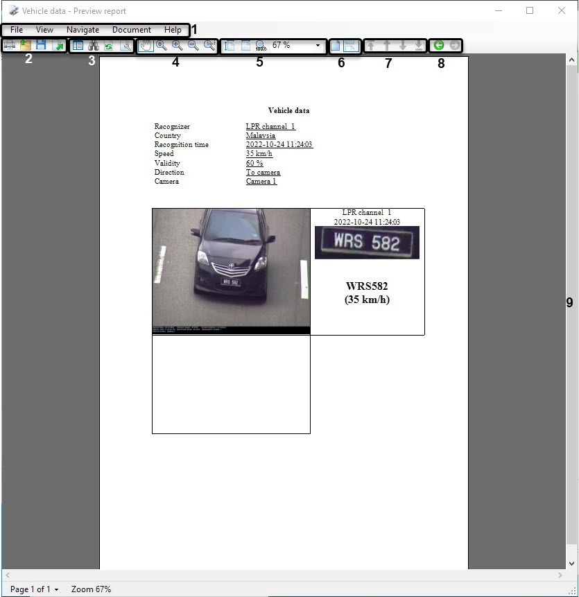Go to the first page arrow
This screenshot has height=597, width=579.
tap(370, 46)
